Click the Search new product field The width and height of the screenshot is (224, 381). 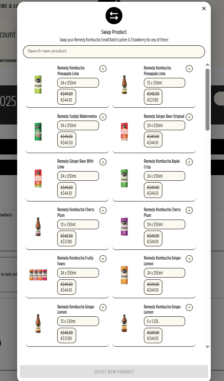click(x=114, y=51)
